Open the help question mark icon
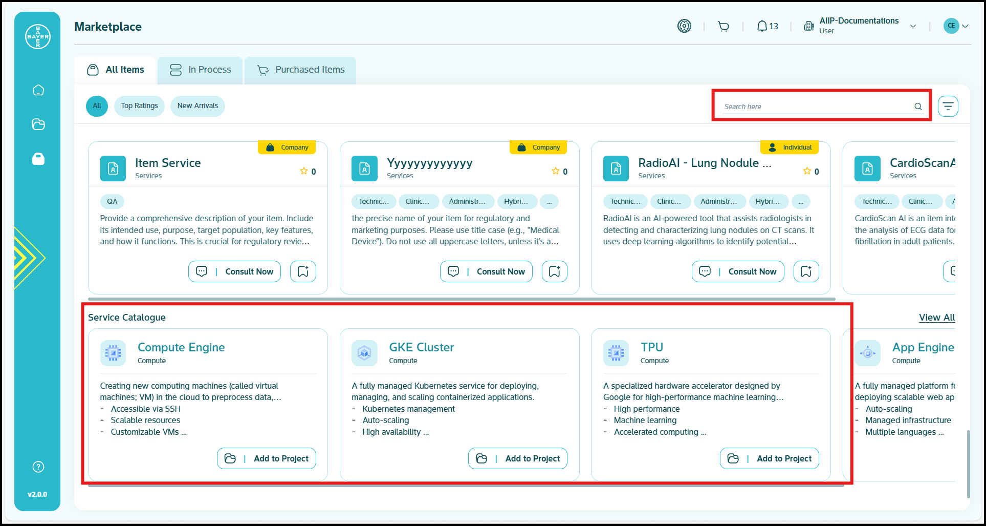The height and width of the screenshot is (526, 986). pos(38,467)
